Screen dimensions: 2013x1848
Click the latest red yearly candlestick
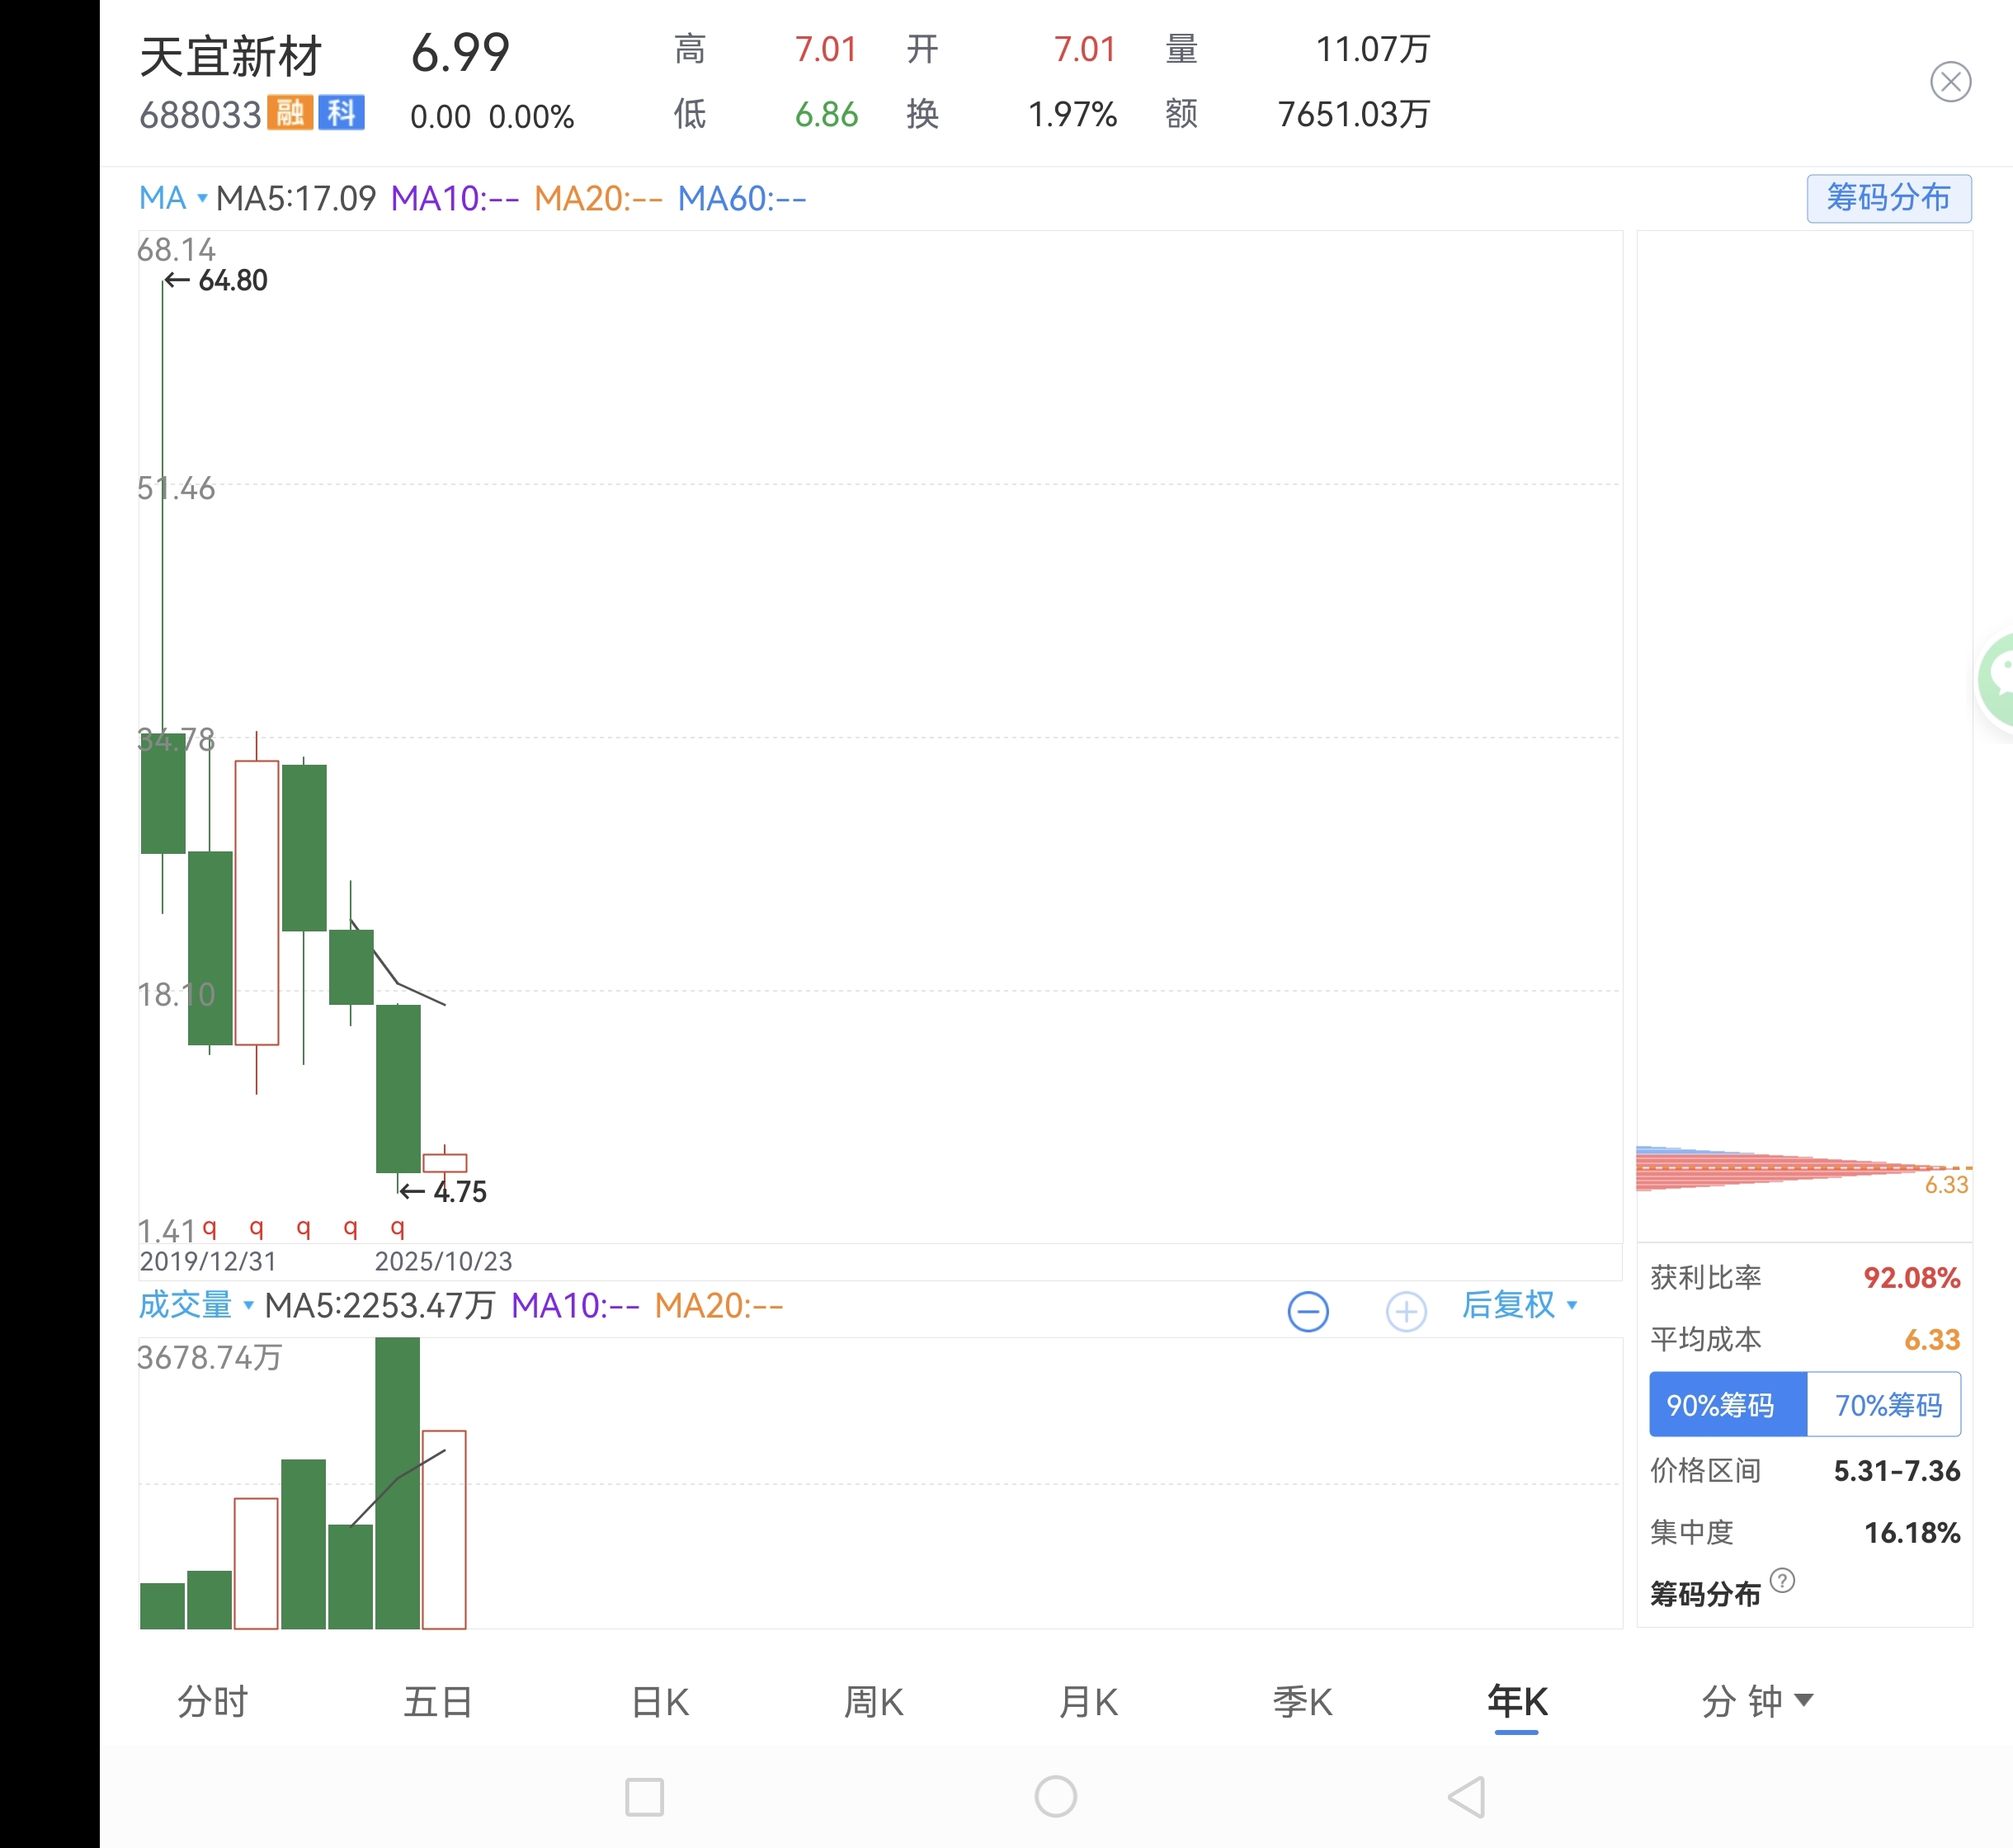point(445,1162)
